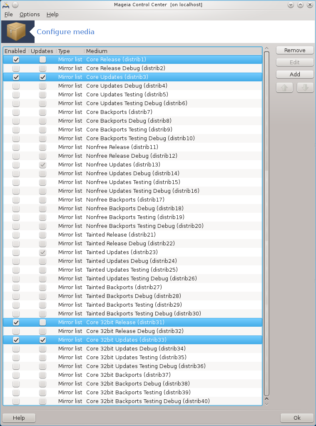Click the vertical scrollbar of media list
The height and width of the screenshot is (426, 316).
267,224
